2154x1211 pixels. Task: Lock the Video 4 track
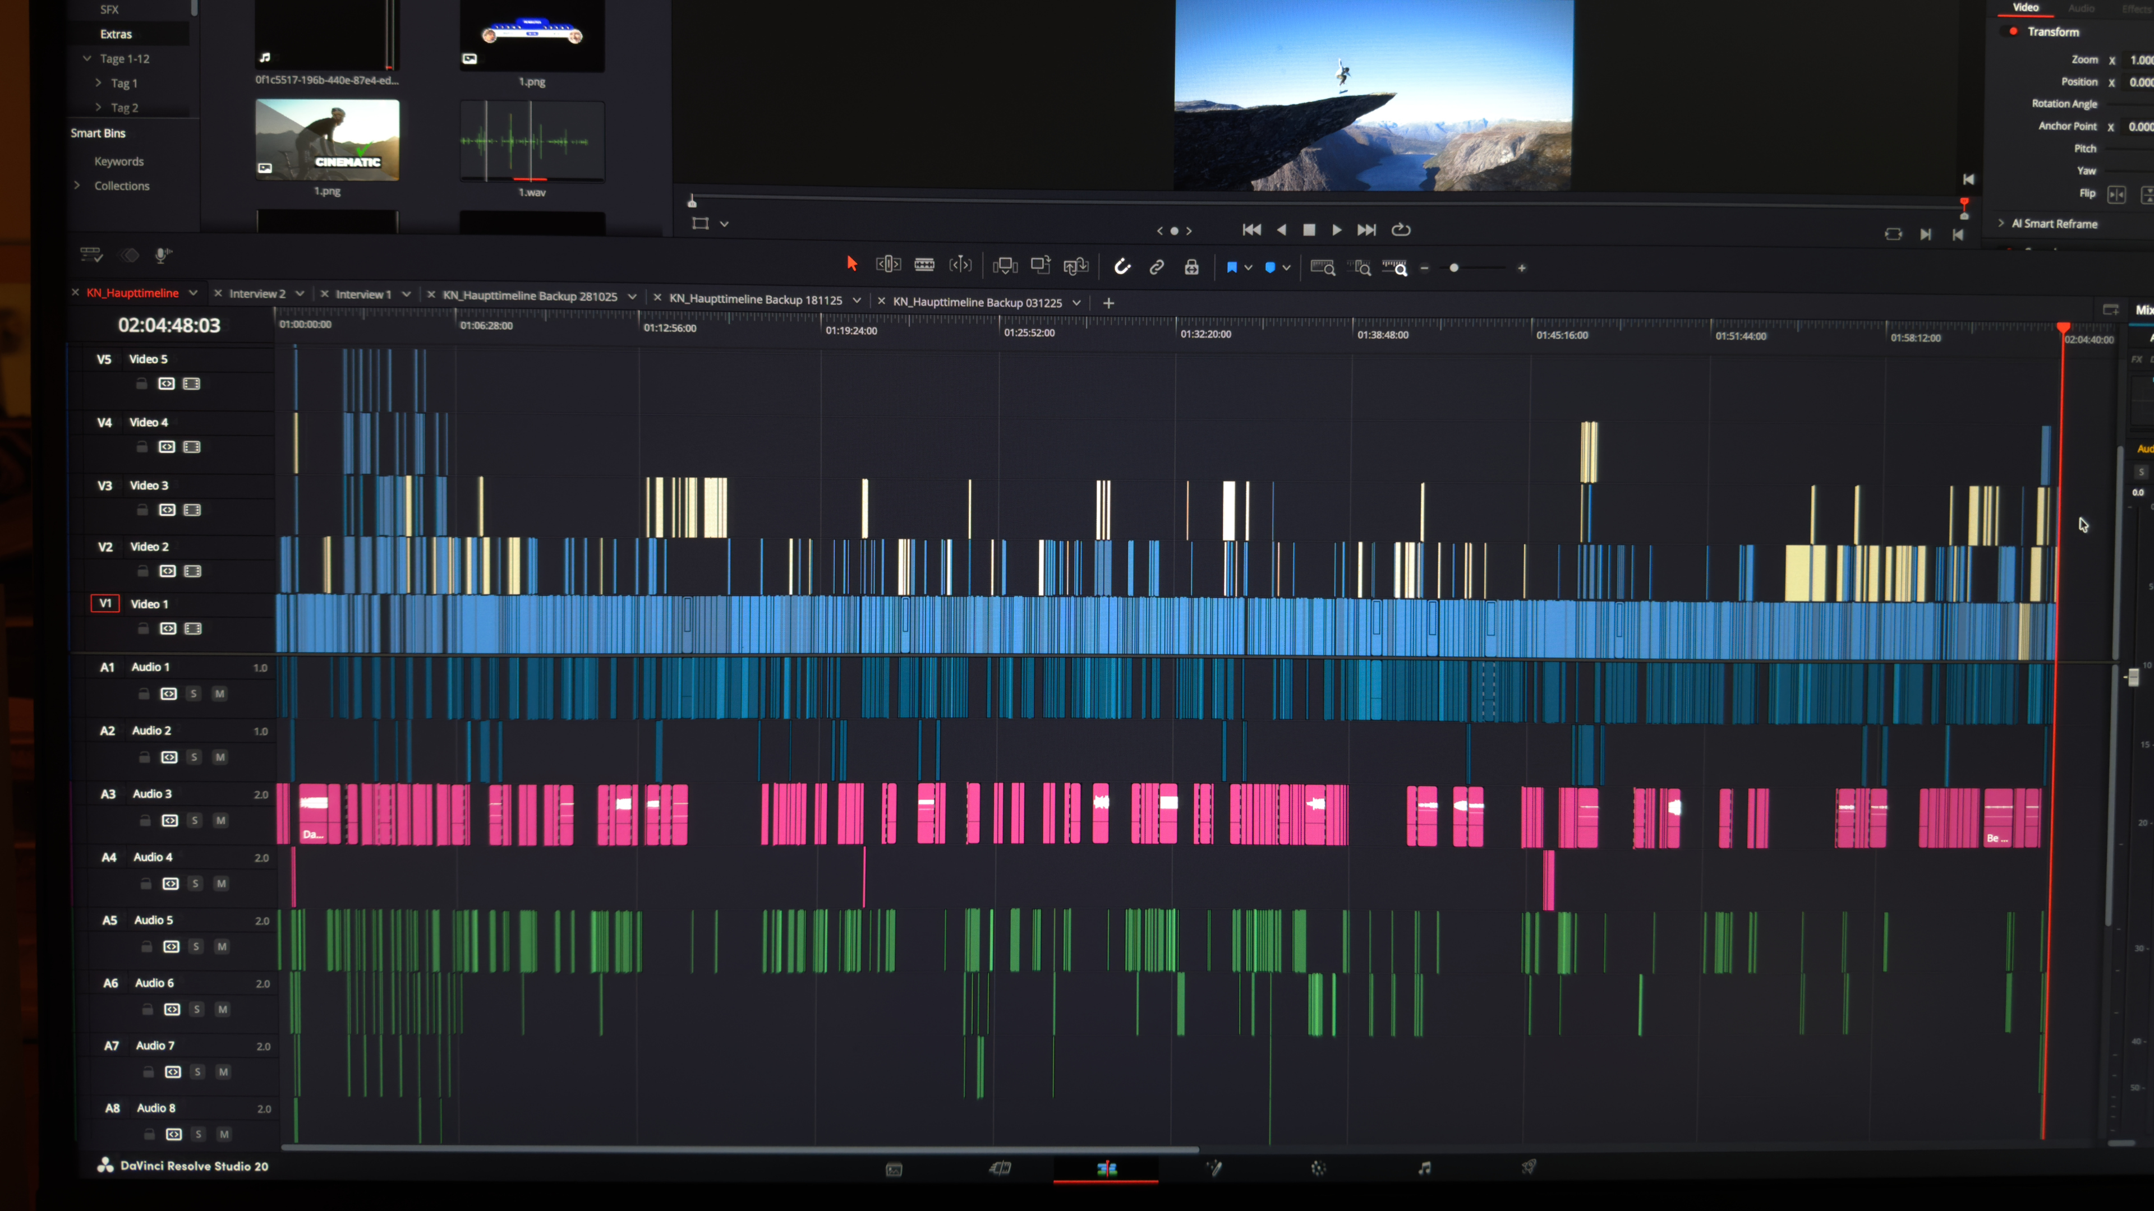[142, 447]
